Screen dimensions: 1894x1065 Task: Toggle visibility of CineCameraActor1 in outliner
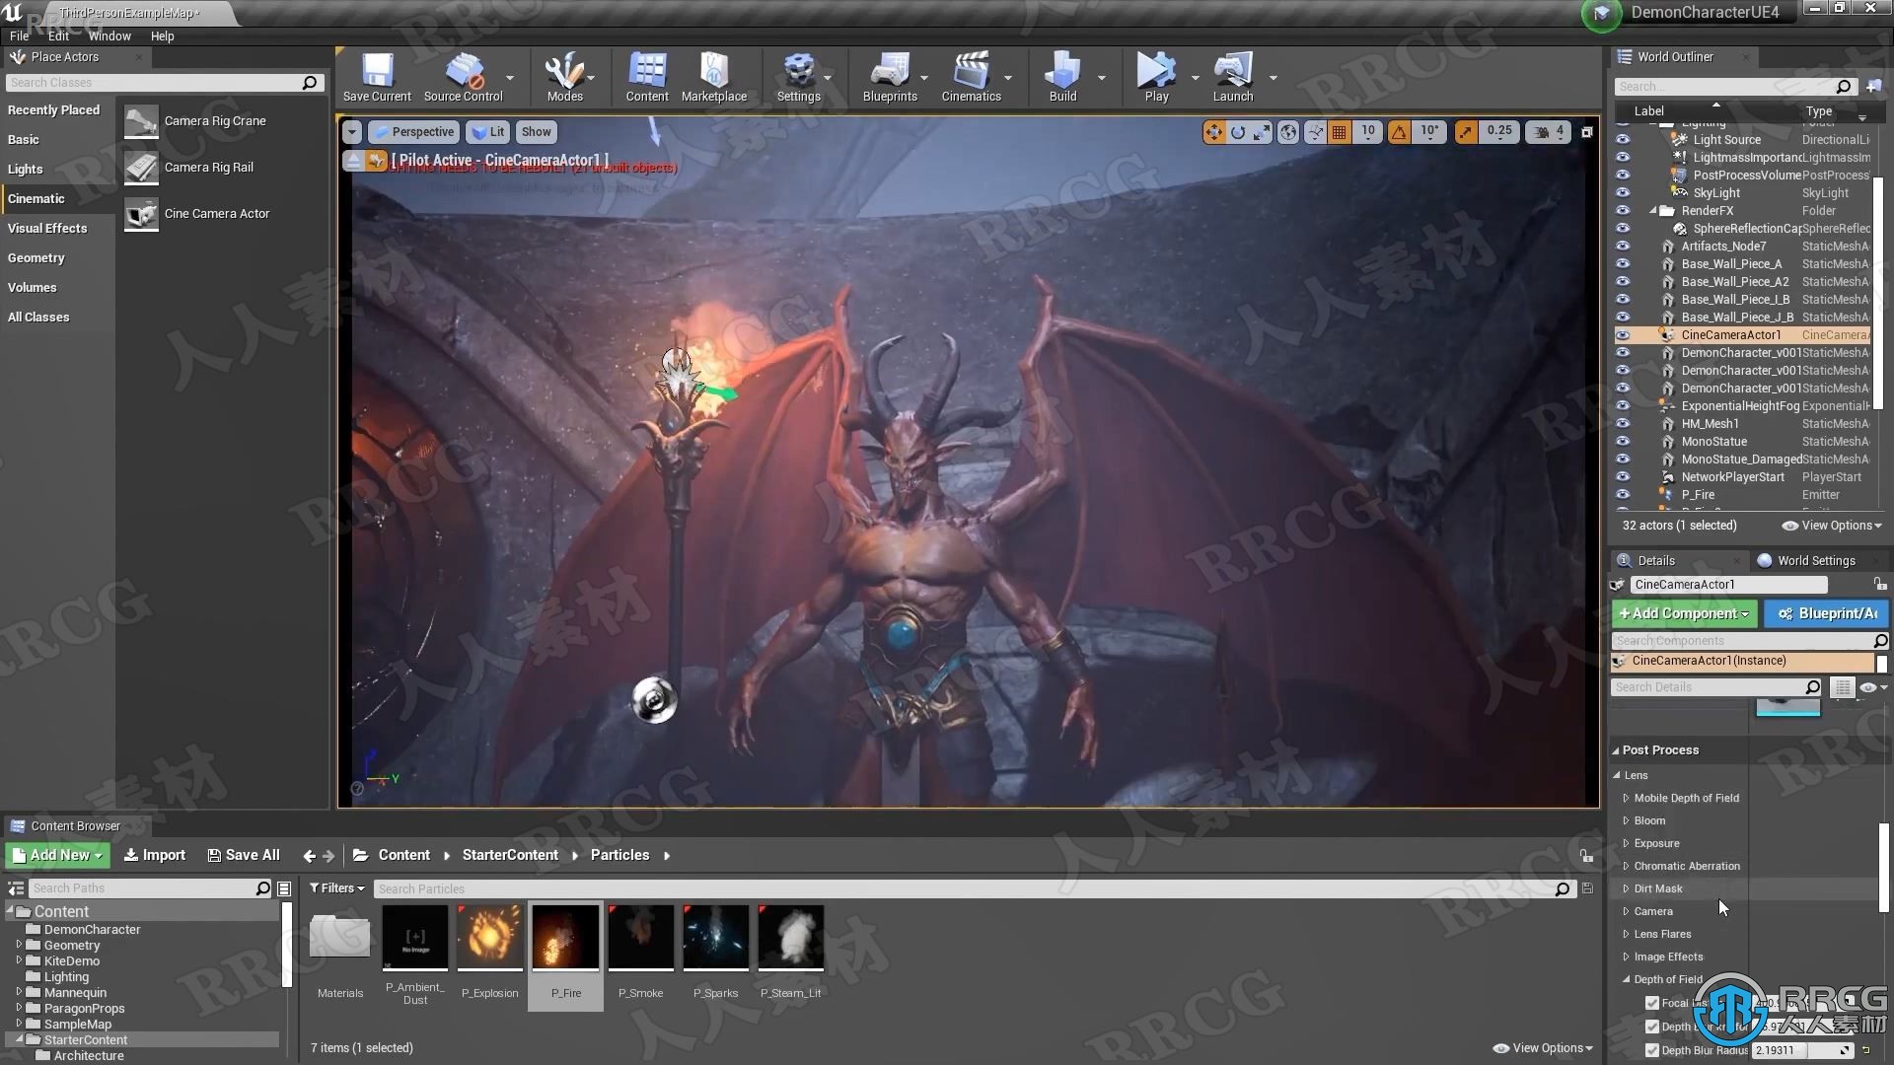pyautogui.click(x=1622, y=334)
